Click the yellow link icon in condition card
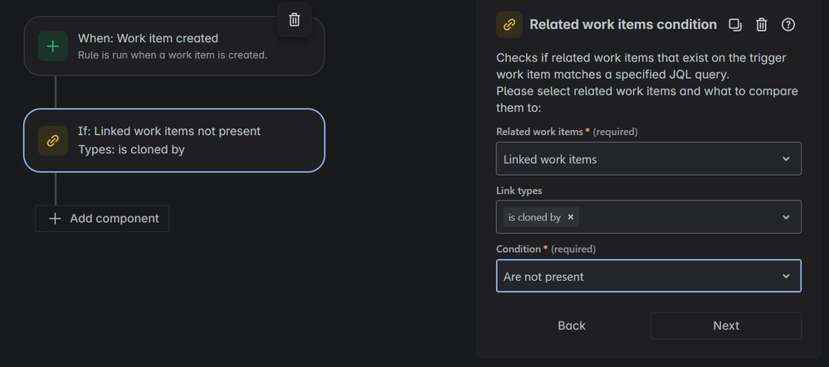829x367 pixels. coord(53,141)
